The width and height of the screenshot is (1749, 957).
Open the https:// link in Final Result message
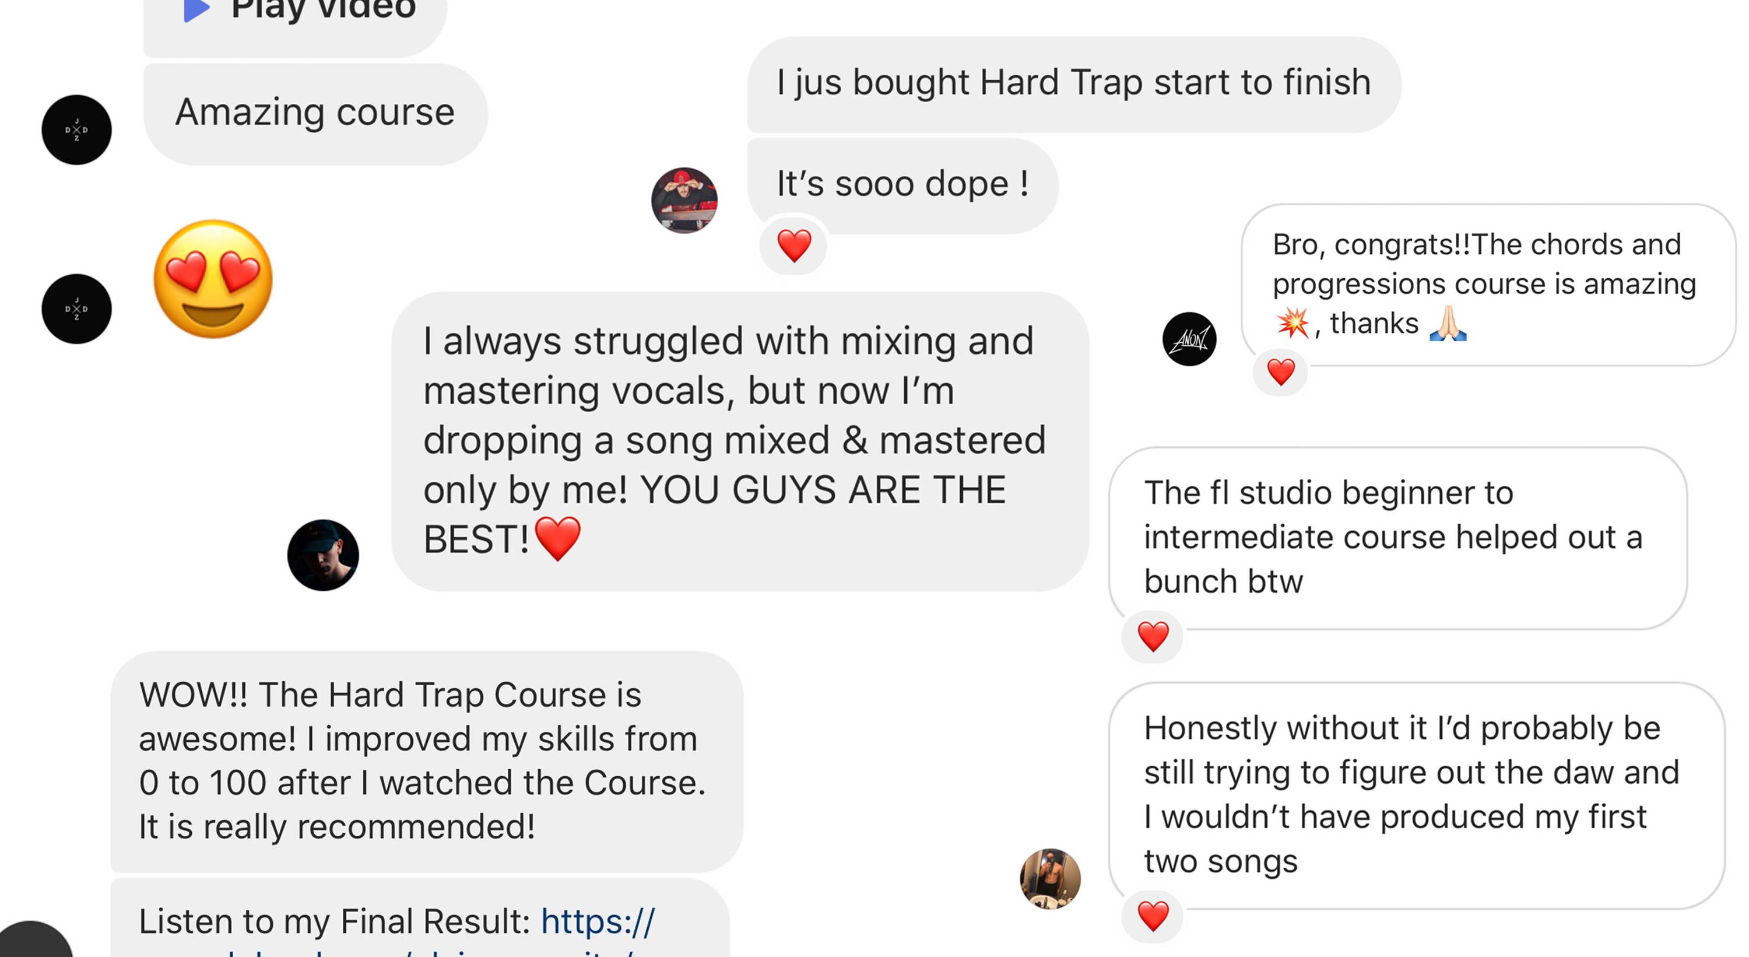click(598, 921)
